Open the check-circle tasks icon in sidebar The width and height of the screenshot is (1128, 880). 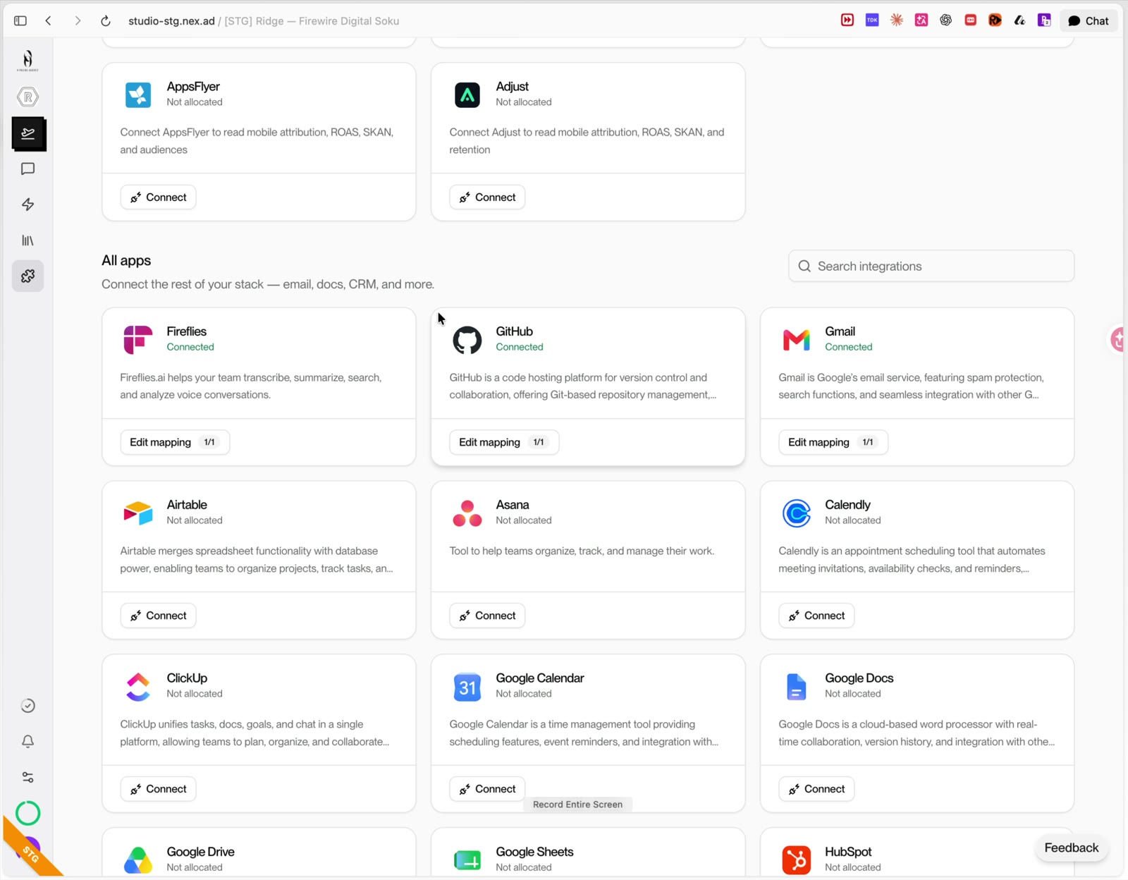[27, 706]
